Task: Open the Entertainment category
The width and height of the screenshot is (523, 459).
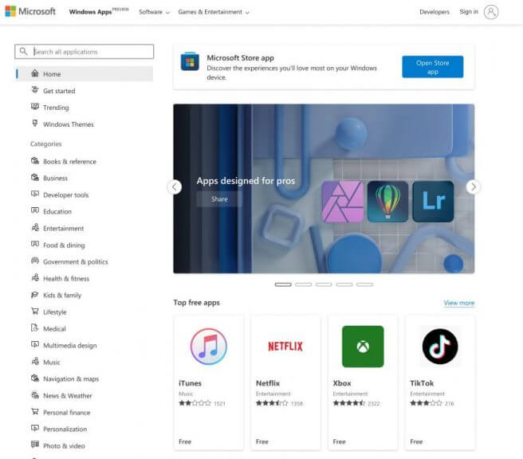Action: (63, 229)
